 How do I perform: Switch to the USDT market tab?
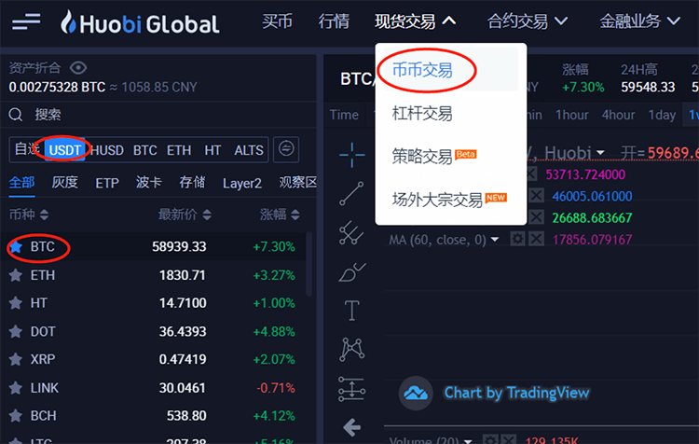click(x=64, y=150)
